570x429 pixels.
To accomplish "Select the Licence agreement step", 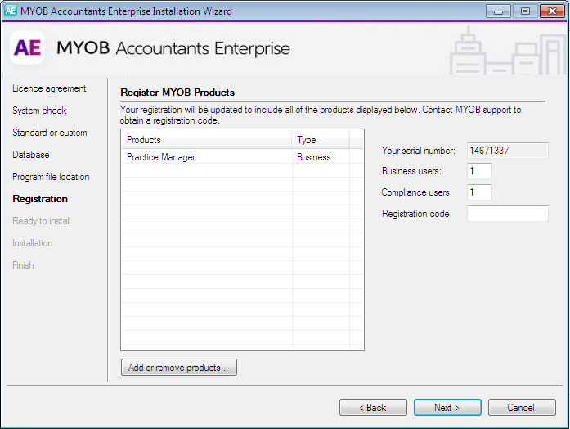I will coord(49,88).
